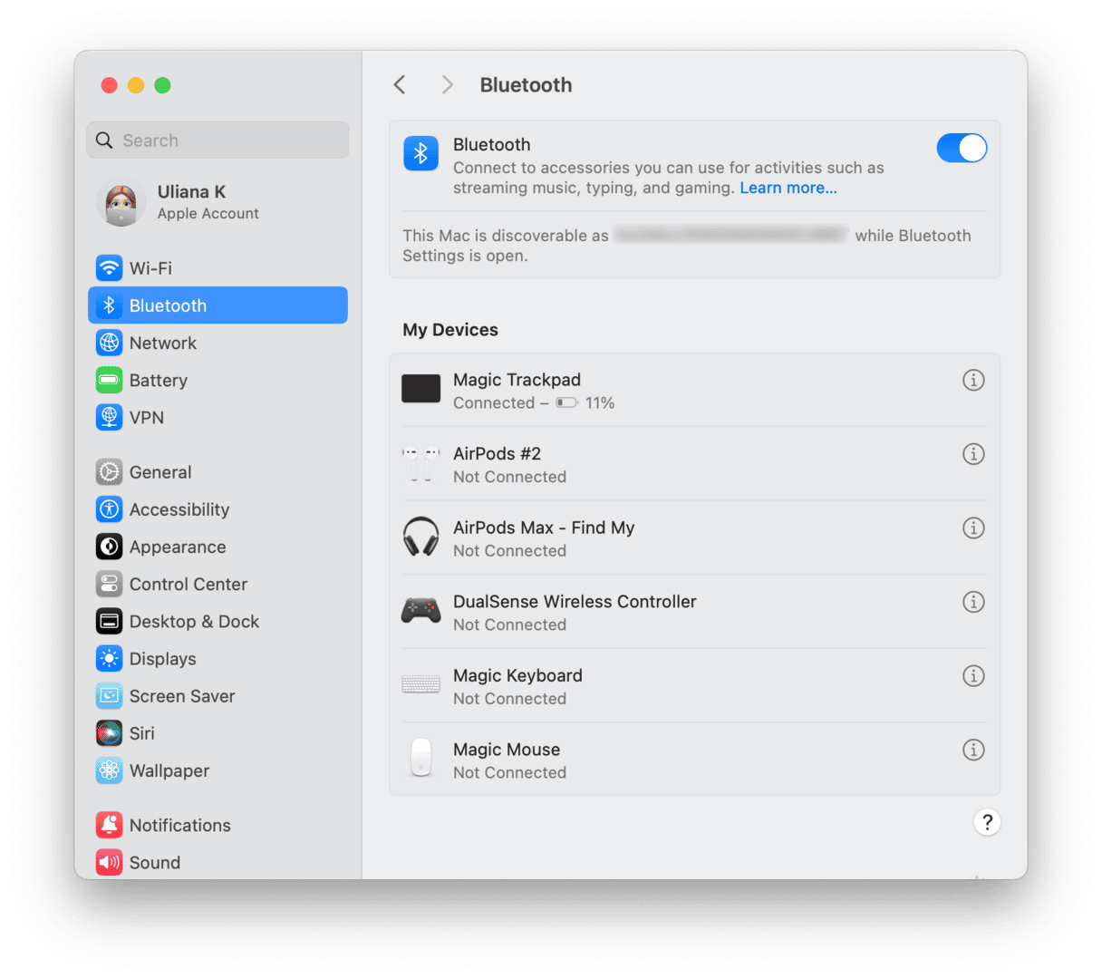Image resolution: width=1102 pixels, height=978 pixels.
Task: Show AirPods #2 info details
Action: point(972,454)
